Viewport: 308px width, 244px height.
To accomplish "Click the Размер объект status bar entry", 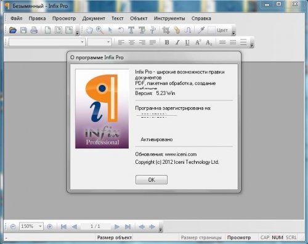I will coord(115,238).
